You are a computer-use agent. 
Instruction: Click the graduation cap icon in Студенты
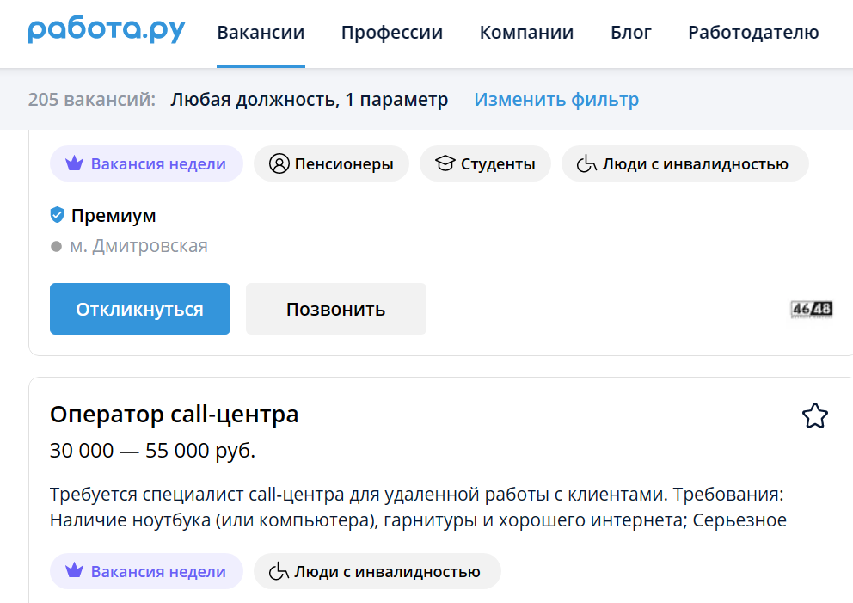pos(445,163)
